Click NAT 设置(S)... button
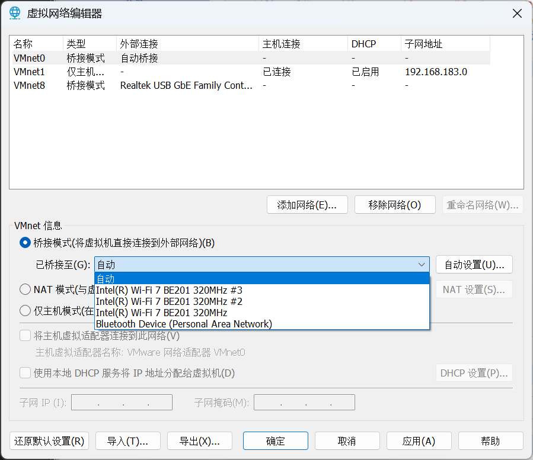Viewport: 533px width, 460px height. (474, 289)
